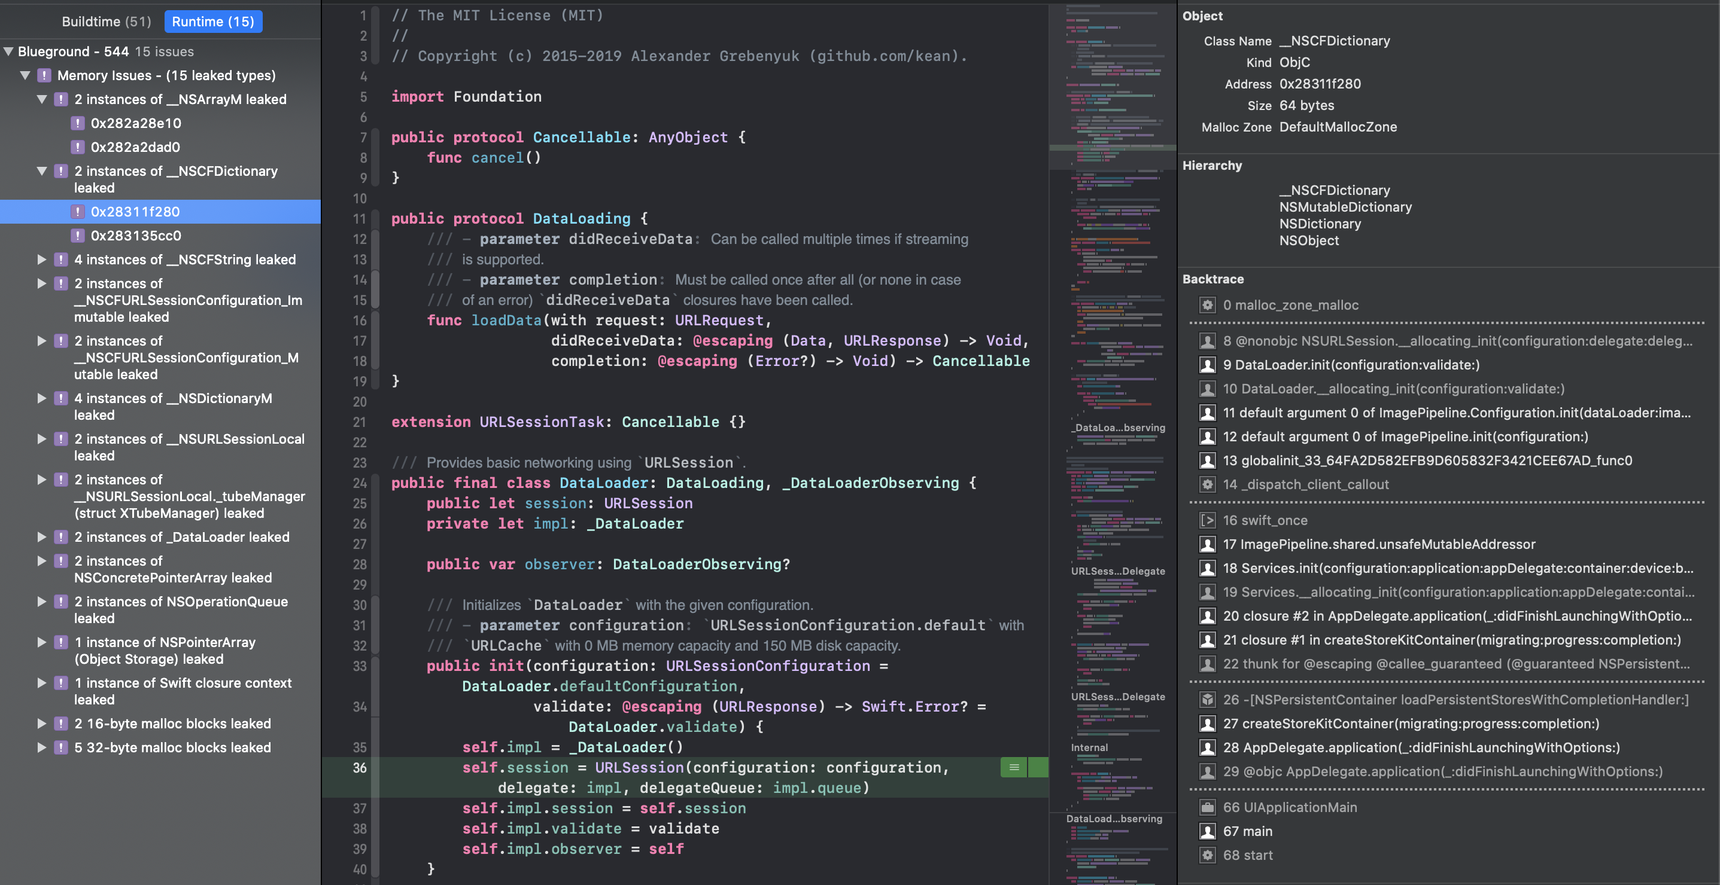Click the person icon beside DataLoader.init(configuration:validate:)
1720x885 pixels.
click(x=1207, y=365)
